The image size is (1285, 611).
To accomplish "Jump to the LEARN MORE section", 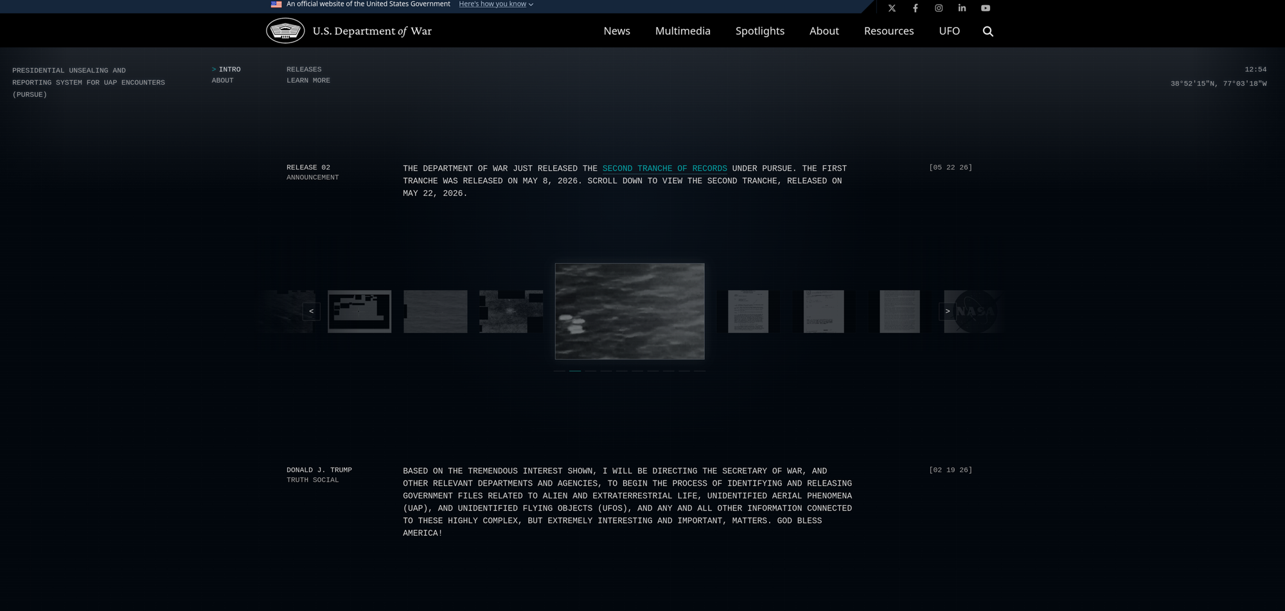I will 308,80.
